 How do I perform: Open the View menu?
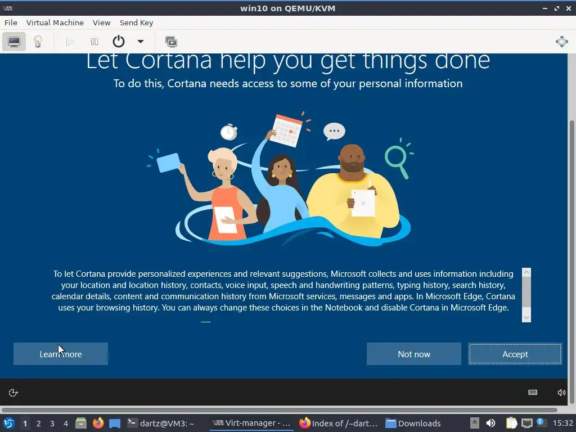(101, 22)
